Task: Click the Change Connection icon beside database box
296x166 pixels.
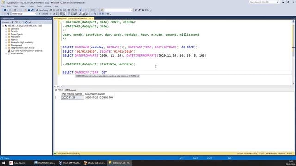Action: pos(8,14)
